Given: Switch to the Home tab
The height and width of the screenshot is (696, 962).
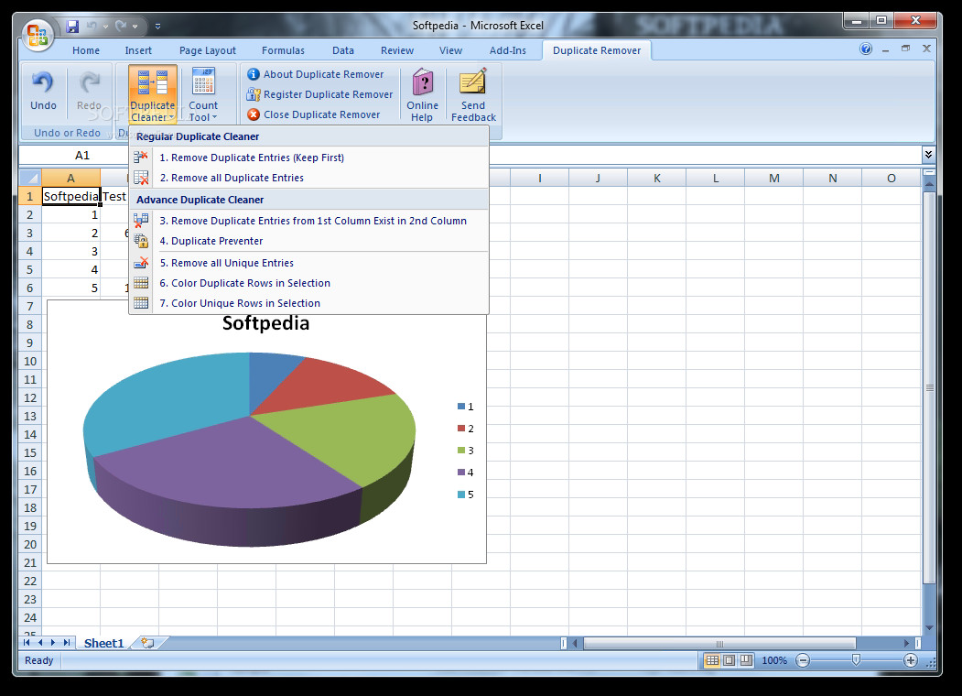Looking at the screenshot, I should click(86, 50).
